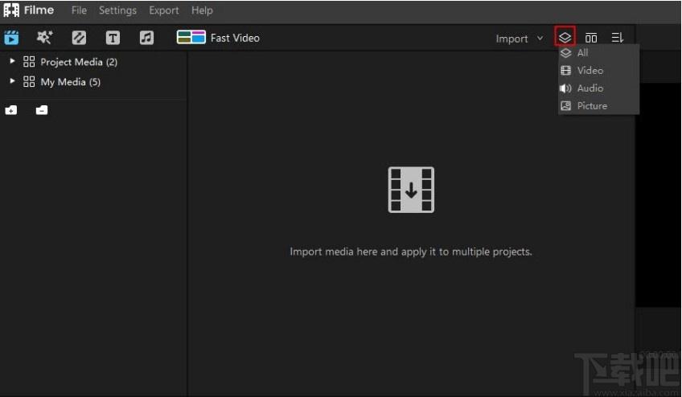The height and width of the screenshot is (397, 682).
Task: Open the Transitions tab icon
Action: point(79,38)
